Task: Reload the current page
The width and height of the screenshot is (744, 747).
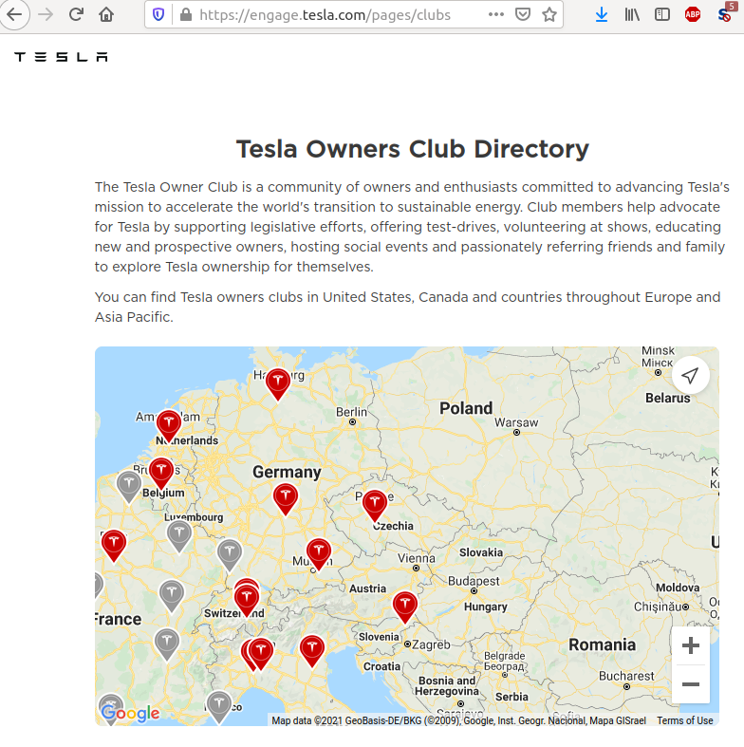Action: (x=76, y=15)
